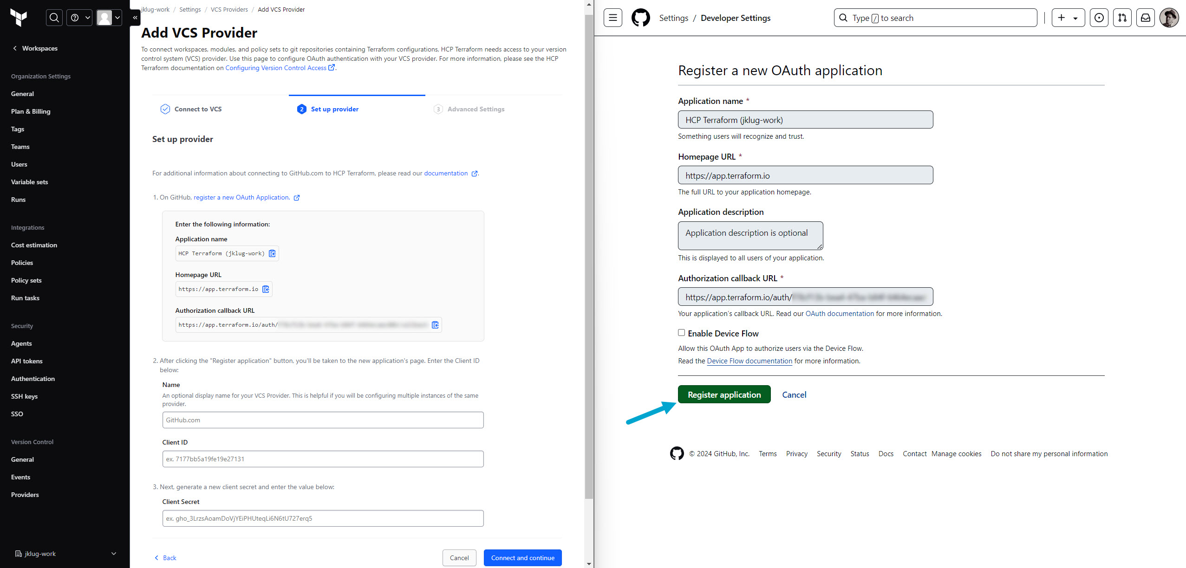Enable Device Flow checkbox

[x=681, y=333]
